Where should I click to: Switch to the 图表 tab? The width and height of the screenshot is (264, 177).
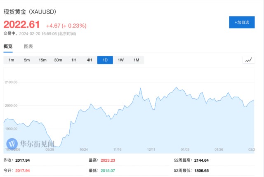(x=28, y=47)
